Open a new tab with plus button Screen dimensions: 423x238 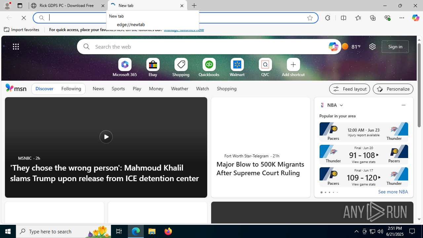[194, 6]
